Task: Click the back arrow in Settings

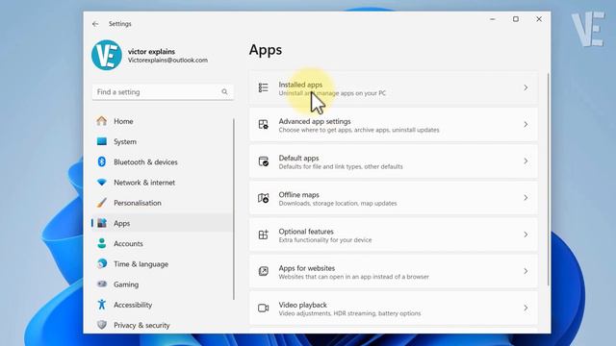Action: pyautogui.click(x=95, y=24)
